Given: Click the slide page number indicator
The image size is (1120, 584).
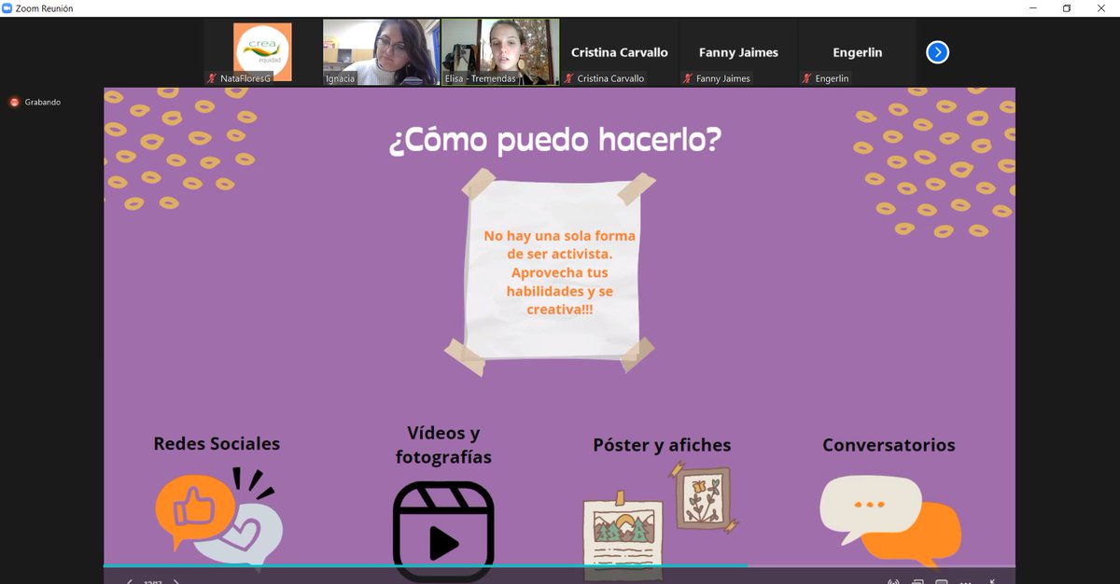Looking at the screenshot, I should point(152,581).
